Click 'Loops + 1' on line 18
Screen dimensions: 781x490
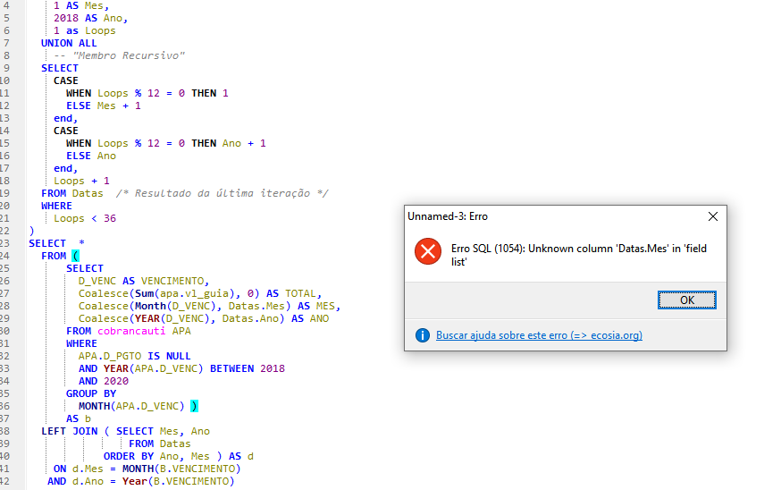click(81, 181)
